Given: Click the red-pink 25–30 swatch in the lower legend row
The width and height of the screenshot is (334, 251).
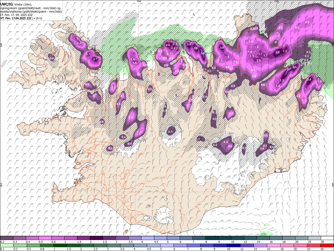Looking at the screenshot, I should tap(314, 245).
